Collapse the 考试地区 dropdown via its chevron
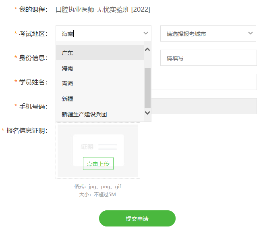 pos(146,34)
